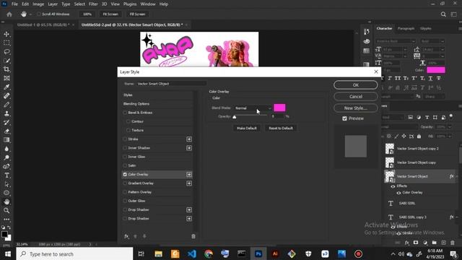Hide the Effects eye under Vector Smart Object
The image size is (462, 260).
click(x=393, y=186)
